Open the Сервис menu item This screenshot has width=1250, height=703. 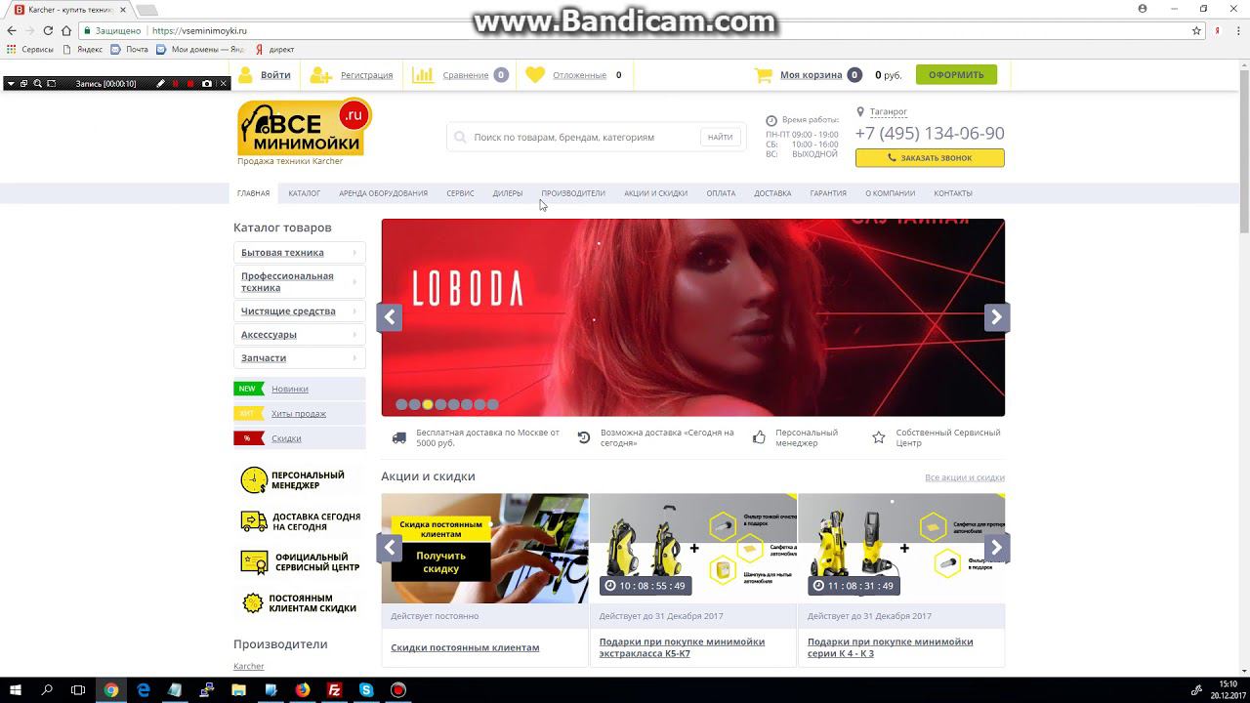pos(460,193)
